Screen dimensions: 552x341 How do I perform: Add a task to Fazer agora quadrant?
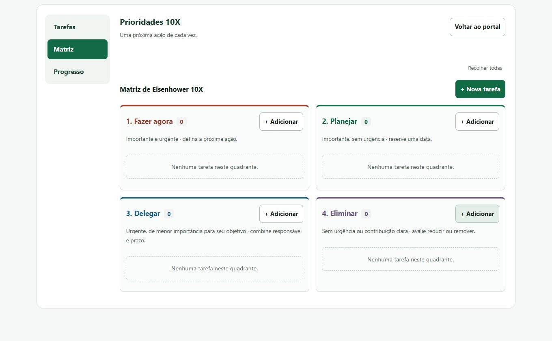[x=281, y=122]
